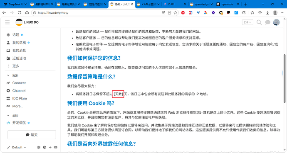Viewport: 287px width, 153px height.
Task: Open the IDC Flare sidebar link
Action: click(20, 98)
